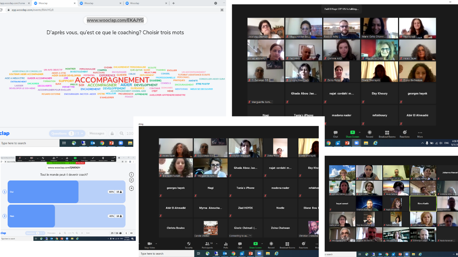
Task: Click New Share in Zoom toolbar above poll
Action: (x=75, y=158)
